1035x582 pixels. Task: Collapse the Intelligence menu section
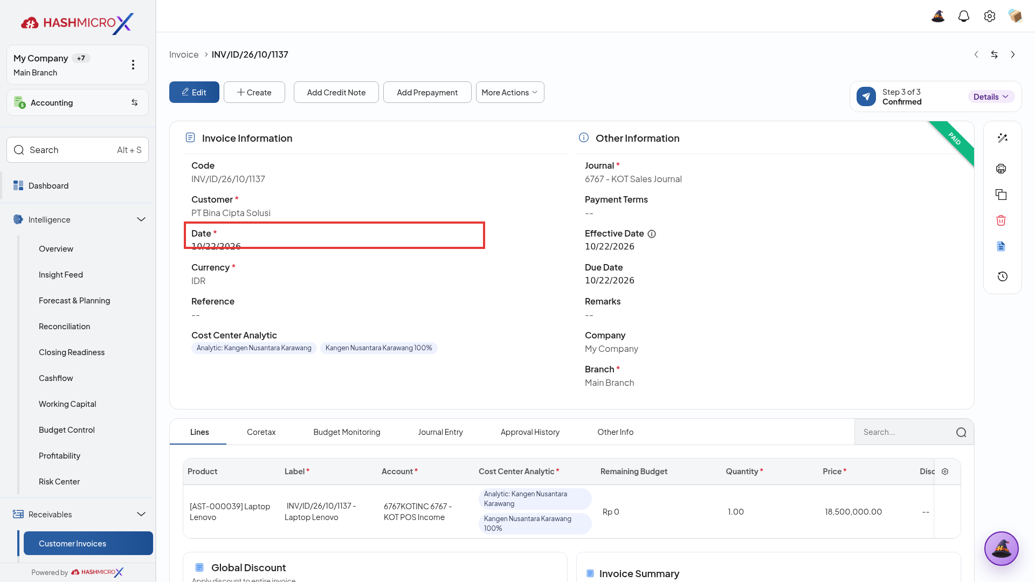click(x=141, y=219)
